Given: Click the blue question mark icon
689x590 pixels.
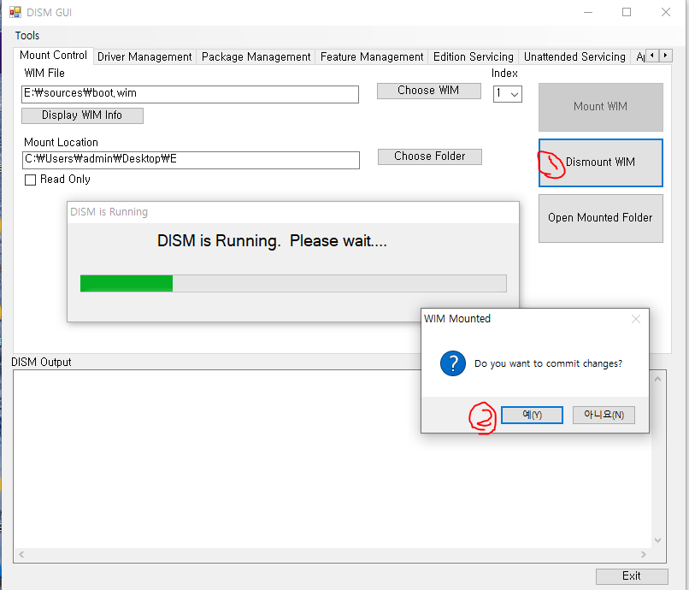Looking at the screenshot, I should [452, 363].
